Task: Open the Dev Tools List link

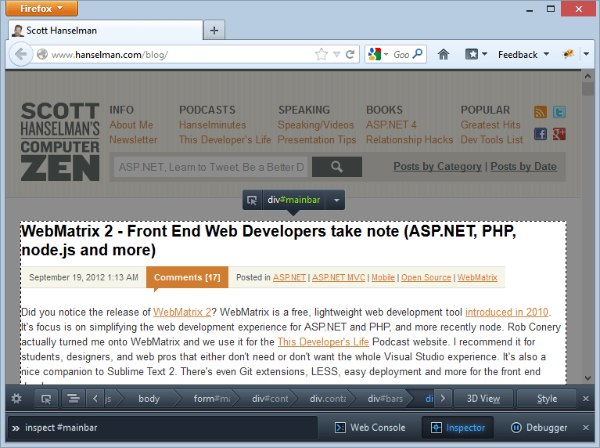Action: 492,140
